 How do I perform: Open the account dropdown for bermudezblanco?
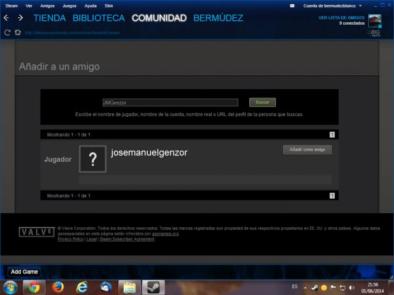332,6
